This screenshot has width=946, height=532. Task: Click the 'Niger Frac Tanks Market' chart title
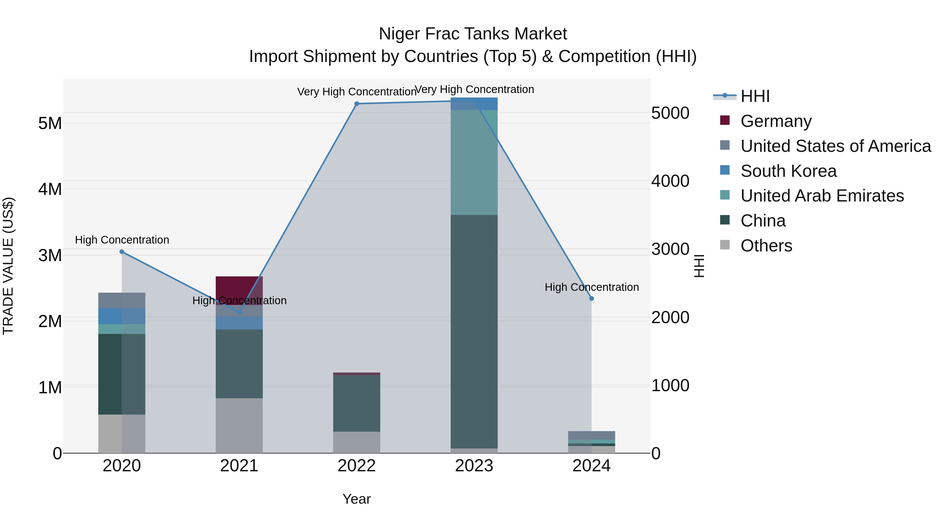click(473, 34)
